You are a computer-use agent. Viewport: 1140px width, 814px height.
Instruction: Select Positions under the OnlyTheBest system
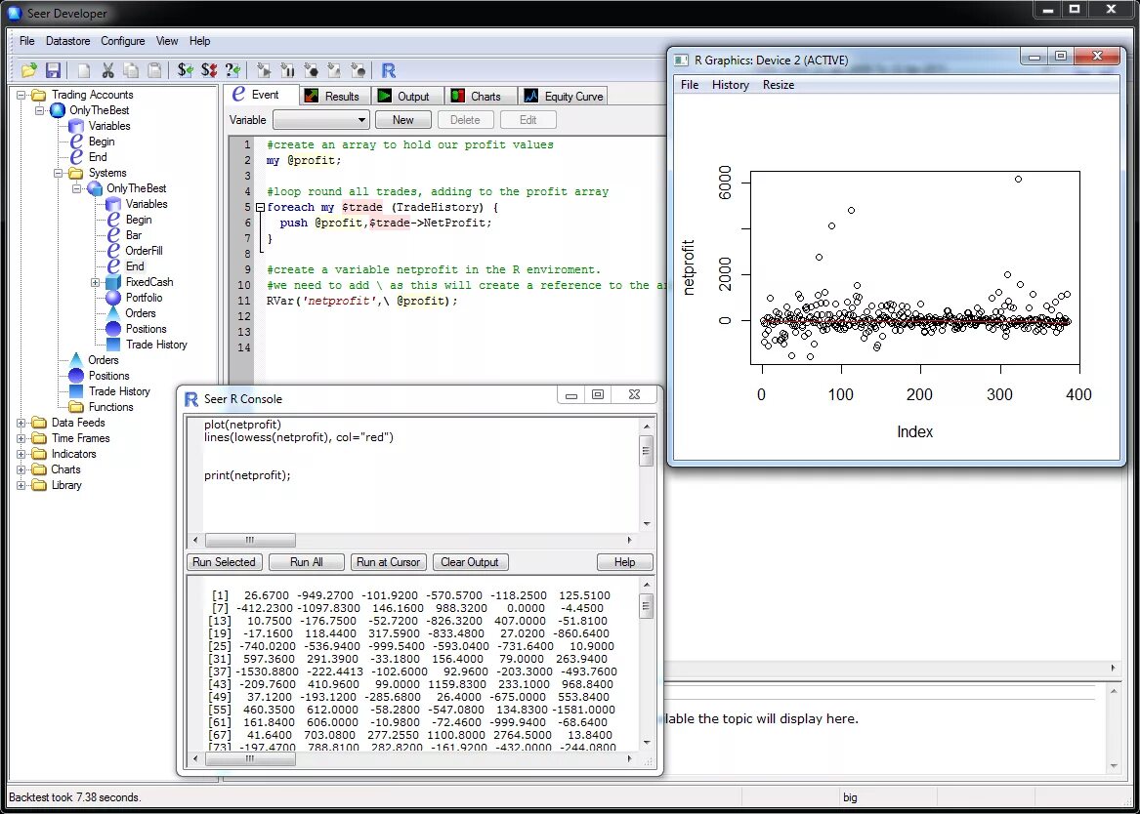coord(147,329)
